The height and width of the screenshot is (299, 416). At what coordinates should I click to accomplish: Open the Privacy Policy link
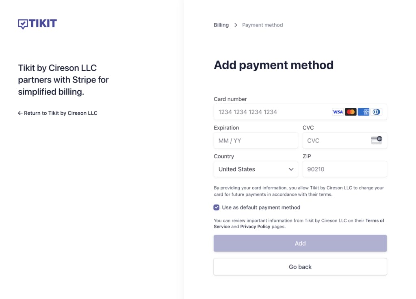pyautogui.click(x=255, y=227)
